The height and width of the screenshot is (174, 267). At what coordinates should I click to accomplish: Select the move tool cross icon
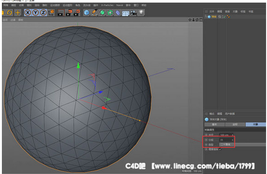click(x=18, y=13)
